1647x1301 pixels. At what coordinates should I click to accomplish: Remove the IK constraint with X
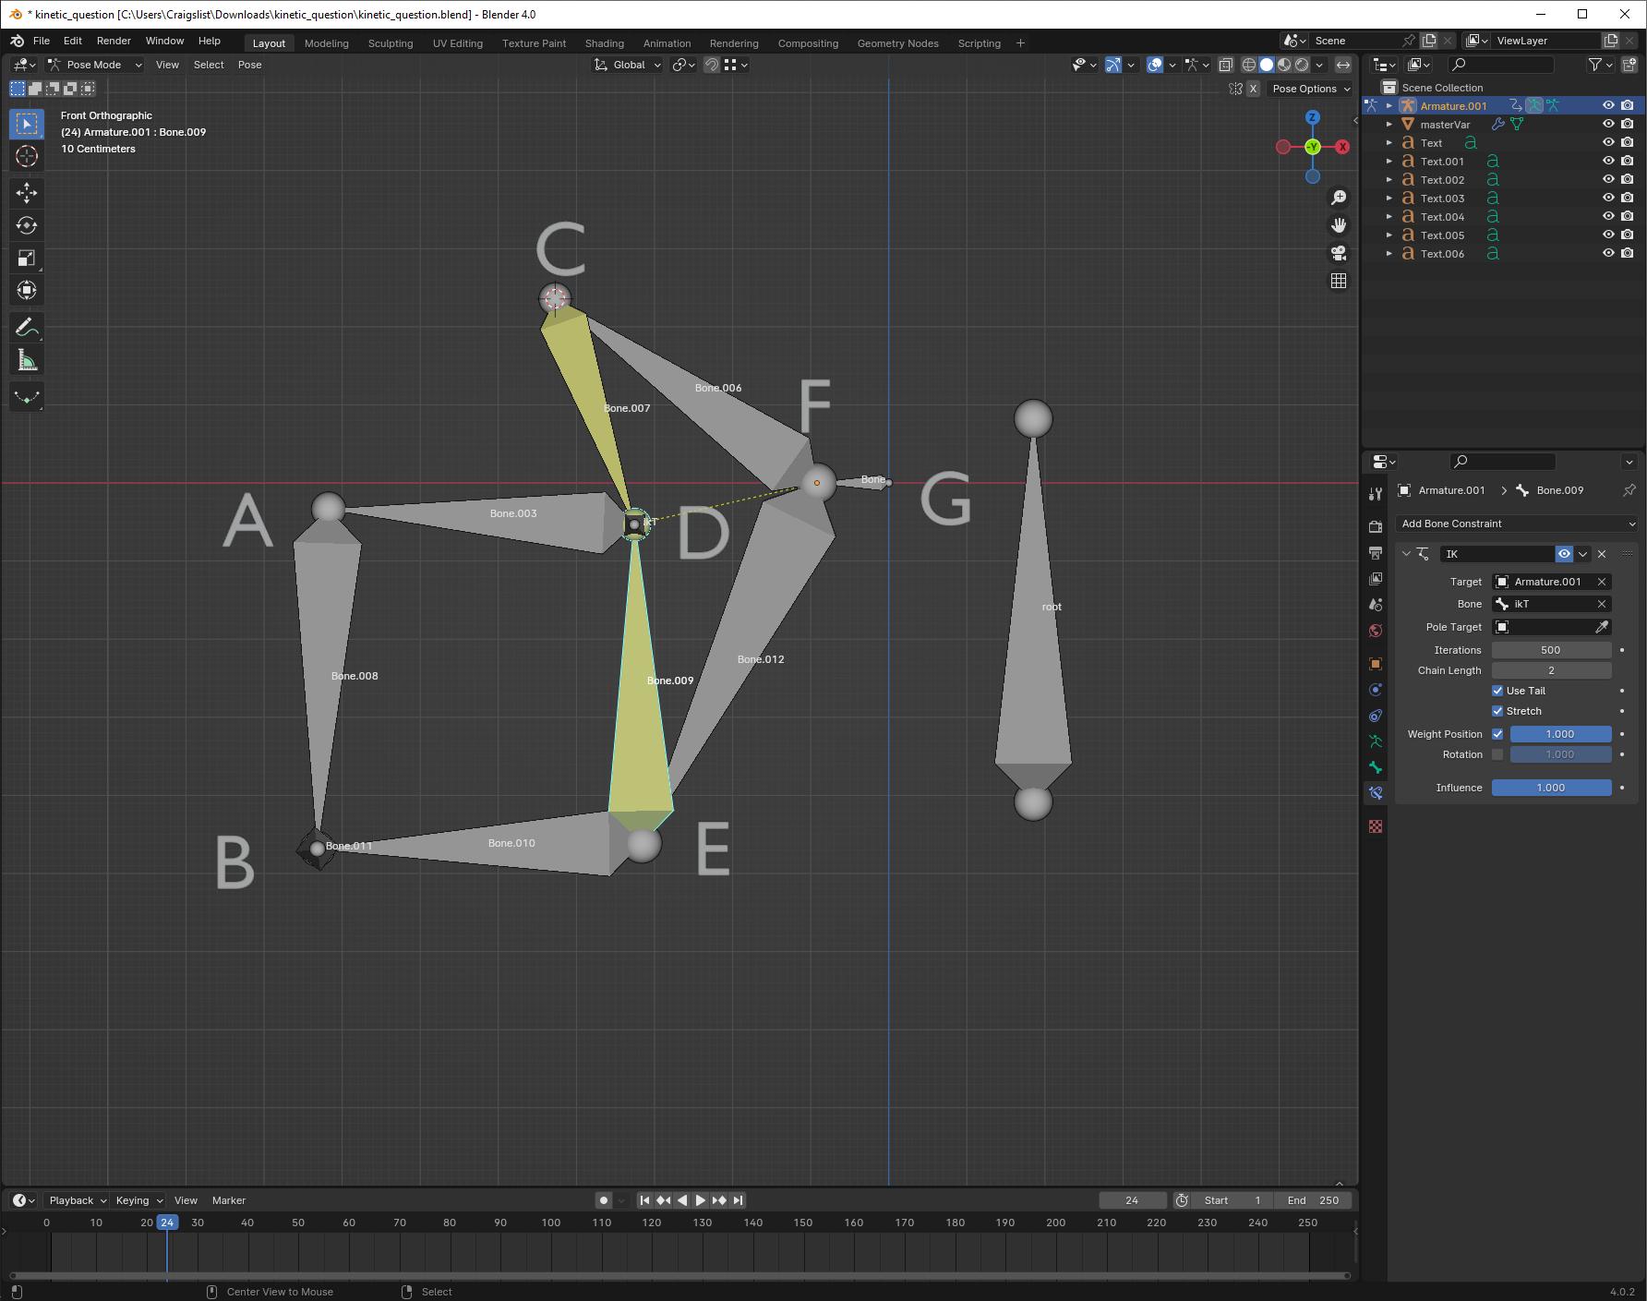[1602, 554]
